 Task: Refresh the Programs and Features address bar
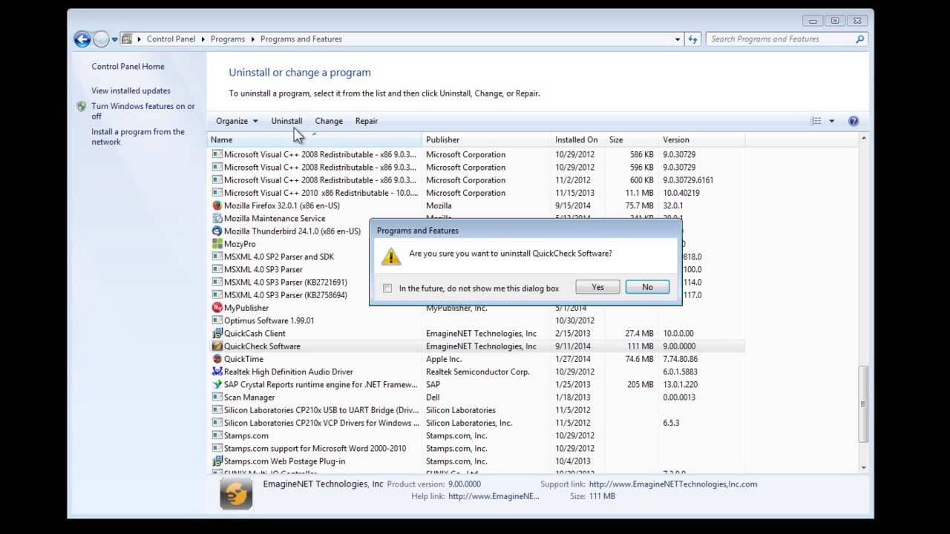pos(693,39)
